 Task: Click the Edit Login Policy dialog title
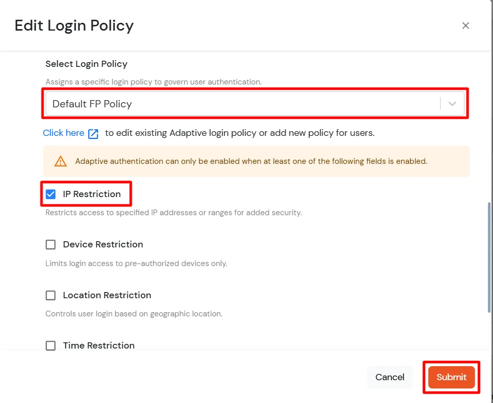tap(74, 25)
